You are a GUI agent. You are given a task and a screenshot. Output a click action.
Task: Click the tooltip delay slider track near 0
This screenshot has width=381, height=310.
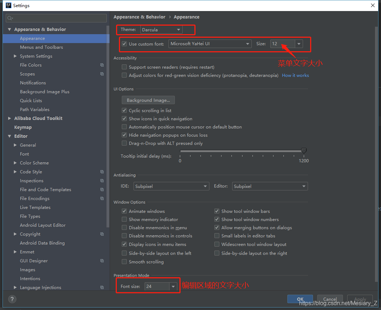coord(182,151)
